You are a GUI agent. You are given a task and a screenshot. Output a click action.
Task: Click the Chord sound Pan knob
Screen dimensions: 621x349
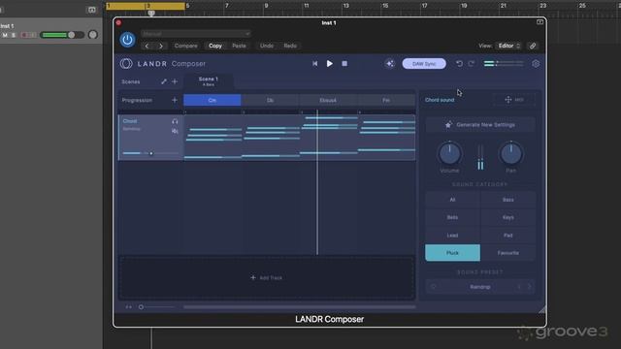[511, 153]
